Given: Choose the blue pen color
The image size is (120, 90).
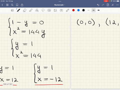Looking at the screenshot, I should pos(78,10).
